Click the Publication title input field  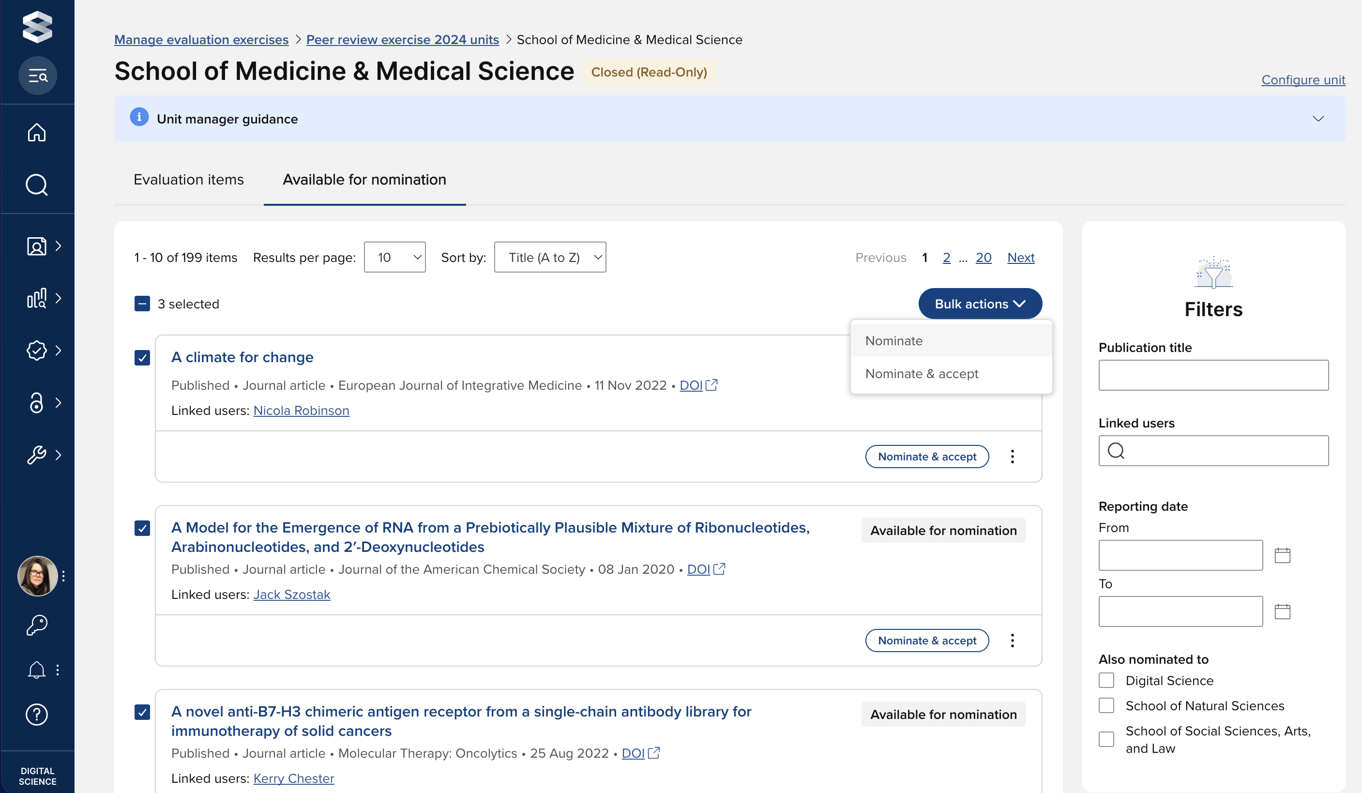[1213, 375]
